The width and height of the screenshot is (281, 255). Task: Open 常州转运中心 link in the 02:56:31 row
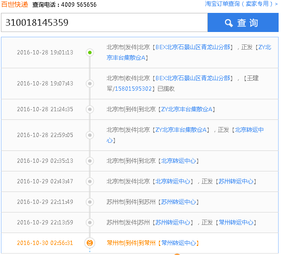tap(179, 243)
